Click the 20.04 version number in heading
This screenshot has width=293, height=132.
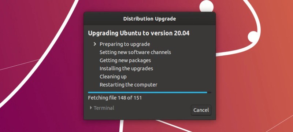coord(182,33)
